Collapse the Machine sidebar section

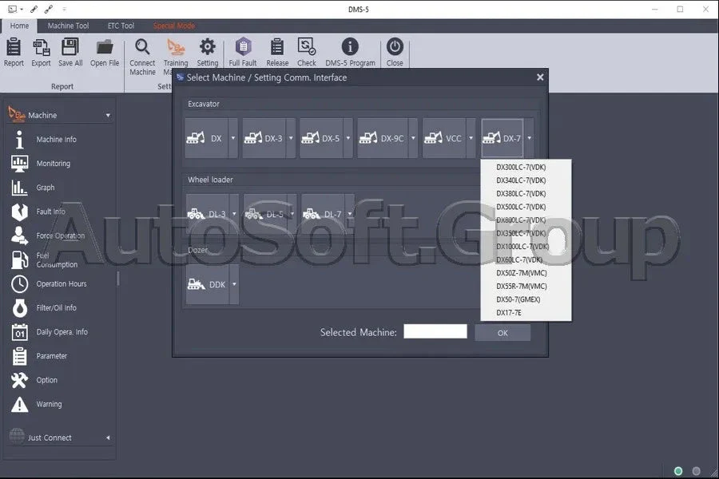point(108,116)
